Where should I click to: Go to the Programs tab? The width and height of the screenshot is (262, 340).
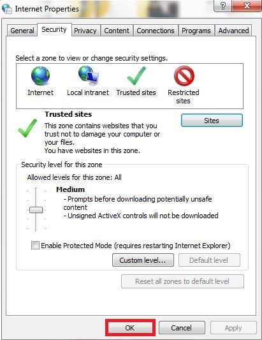coord(196,31)
